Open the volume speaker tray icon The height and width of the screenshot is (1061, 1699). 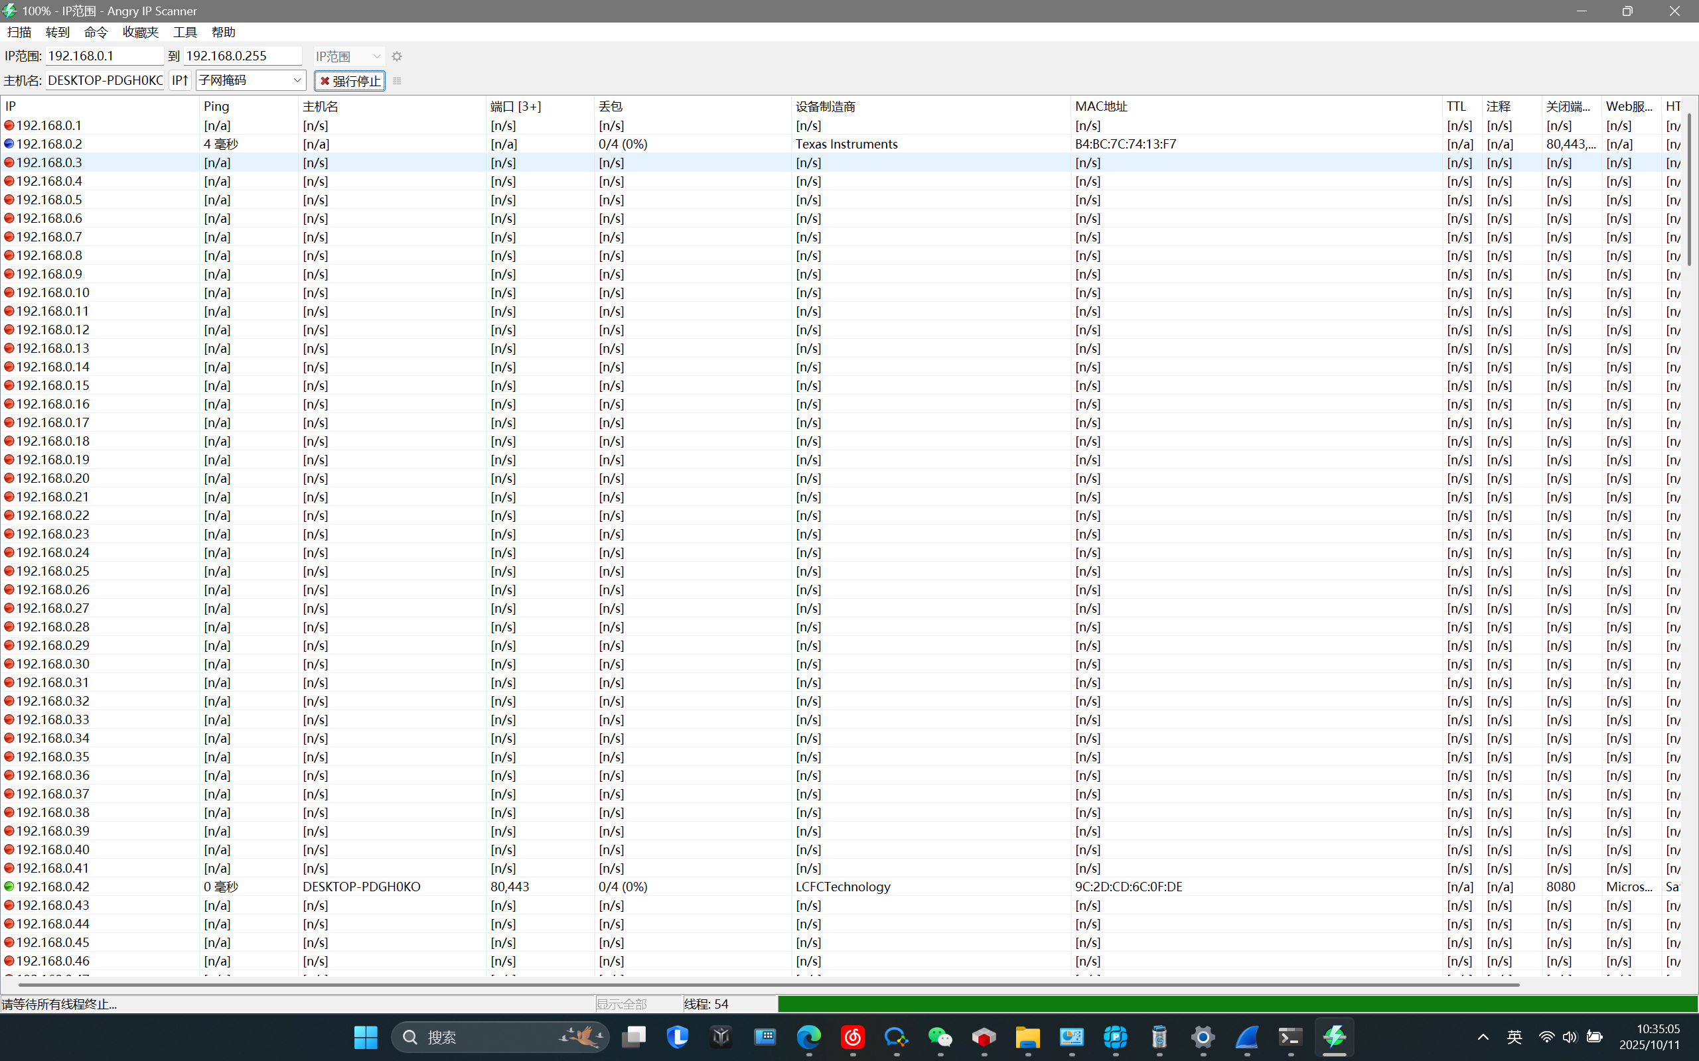point(1570,1037)
